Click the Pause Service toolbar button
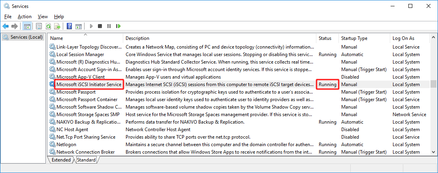 click(x=109, y=26)
